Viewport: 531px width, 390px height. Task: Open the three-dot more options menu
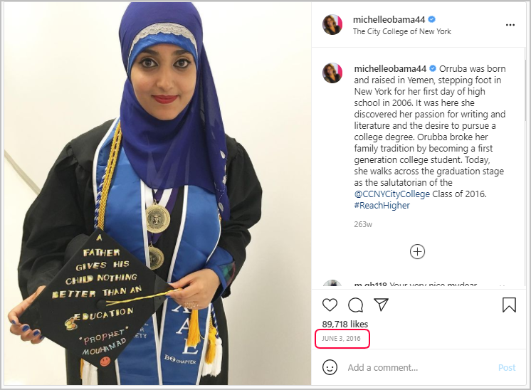pyautogui.click(x=510, y=25)
